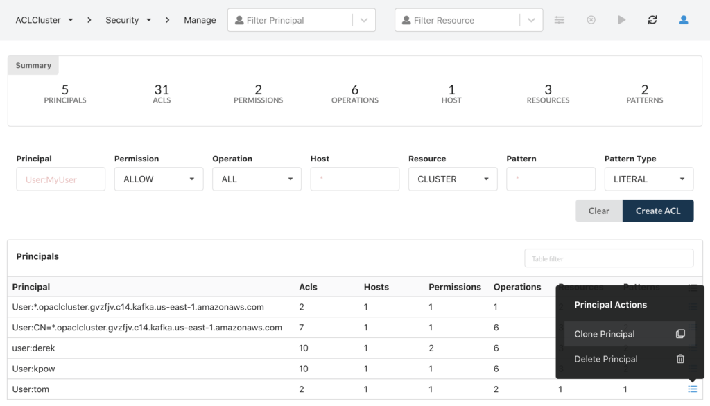Click the copy icon beside Clone Principal

tap(680, 333)
